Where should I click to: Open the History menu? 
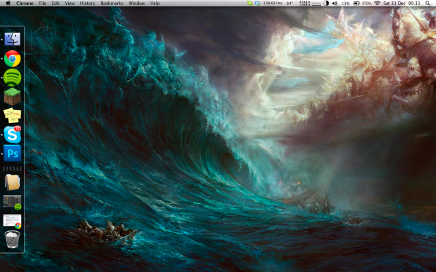point(87,3)
